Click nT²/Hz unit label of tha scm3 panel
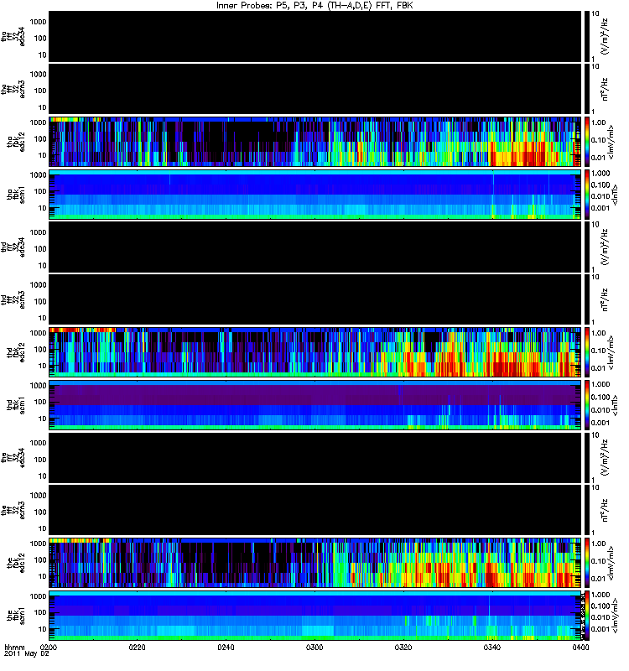The width and height of the screenshot is (629, 671). 605,89
